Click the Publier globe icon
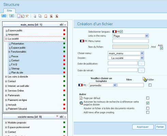The image size is (167, 136). point(145,79)
